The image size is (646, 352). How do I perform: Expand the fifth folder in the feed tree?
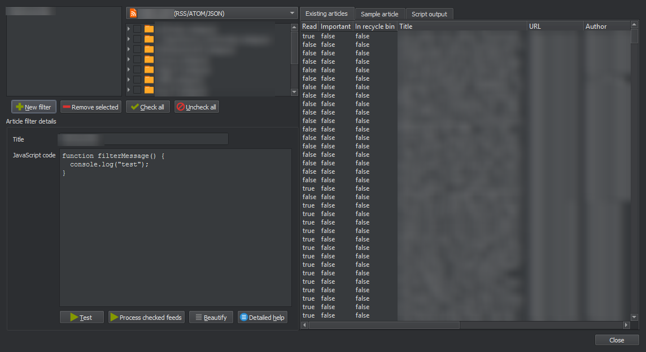129,69
